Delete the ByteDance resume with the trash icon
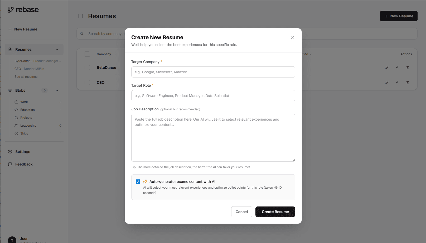Screen dimensions: 426x243 (408, 68)
